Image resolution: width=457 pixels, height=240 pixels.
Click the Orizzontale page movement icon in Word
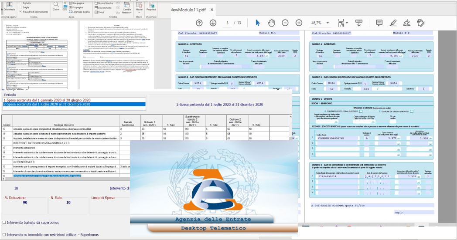[x=9, y=6]
